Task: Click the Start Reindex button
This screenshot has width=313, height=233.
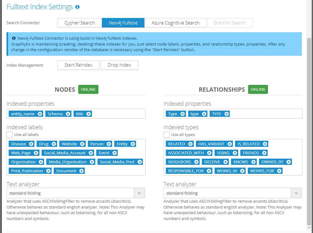Action: pos(78,65)
